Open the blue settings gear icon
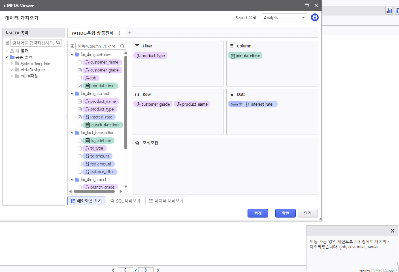Image resolution: width=399 pixels, height=272 pixels. (x=315, y=17)
